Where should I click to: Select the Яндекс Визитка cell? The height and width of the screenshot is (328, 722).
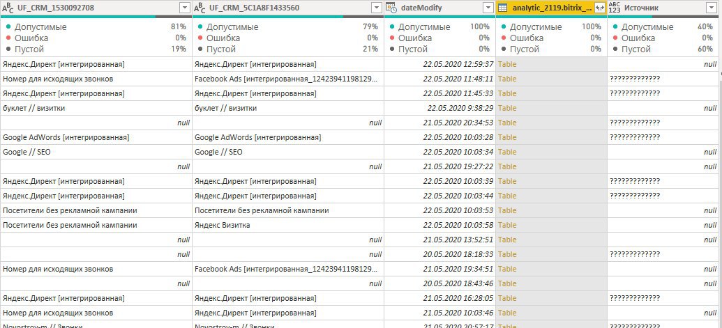[288, 225]
